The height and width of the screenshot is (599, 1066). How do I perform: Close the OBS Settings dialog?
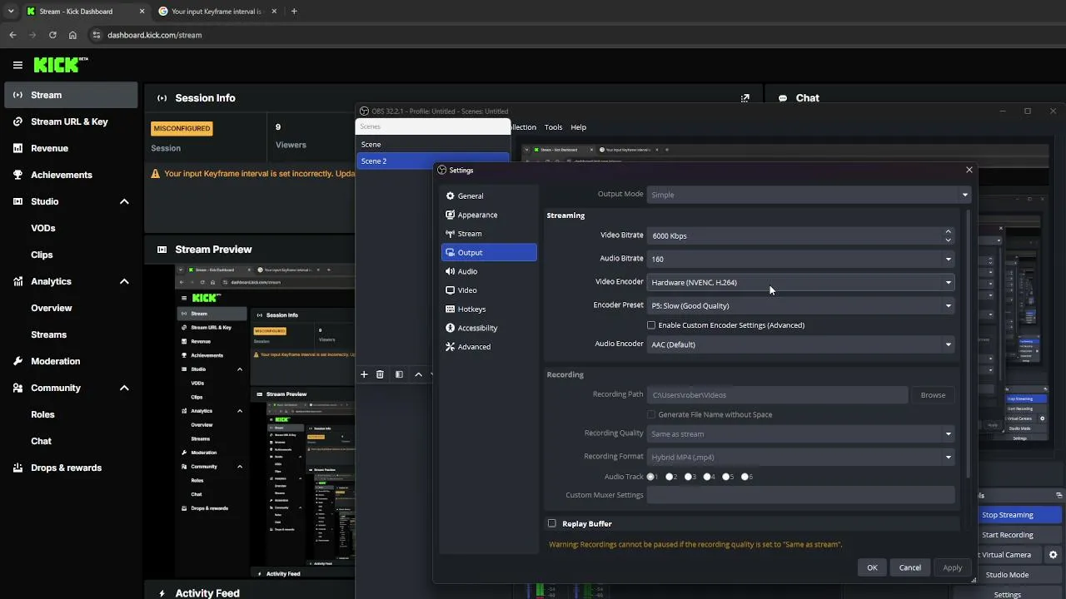coord(969,170)
